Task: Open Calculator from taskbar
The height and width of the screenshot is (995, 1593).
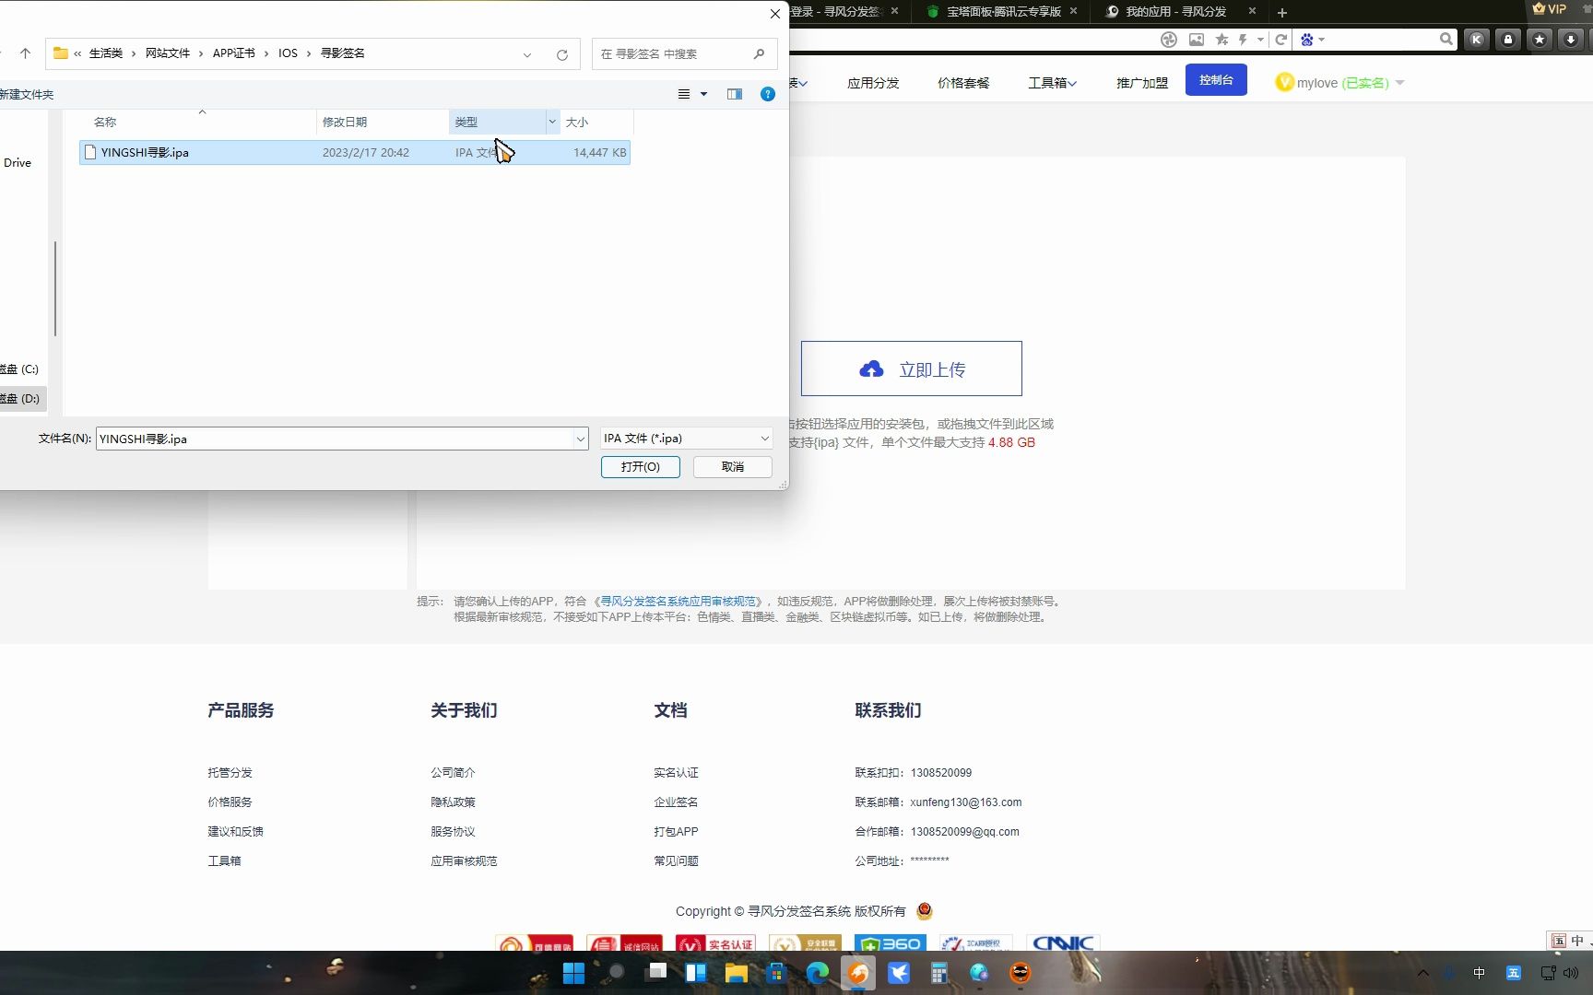Action: tap(939, 973)
